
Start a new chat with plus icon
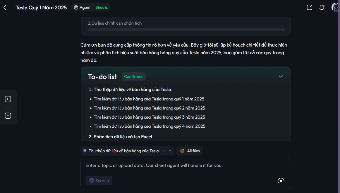point(8,116)
